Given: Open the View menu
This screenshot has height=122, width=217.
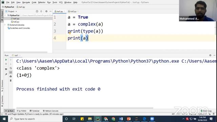Looking at the screenshot, I should click(x=18, y=2).
